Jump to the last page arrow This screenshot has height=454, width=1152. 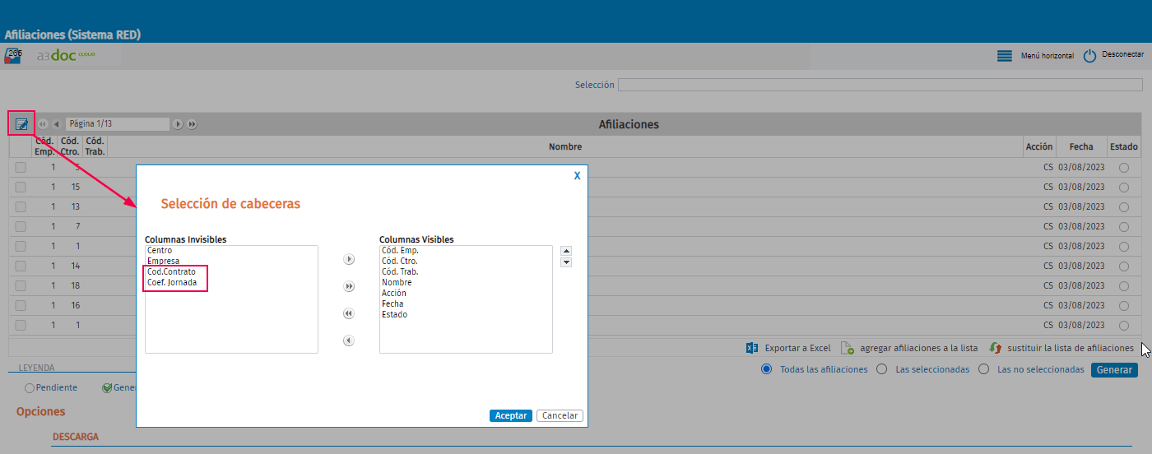(x=192, y=124)
